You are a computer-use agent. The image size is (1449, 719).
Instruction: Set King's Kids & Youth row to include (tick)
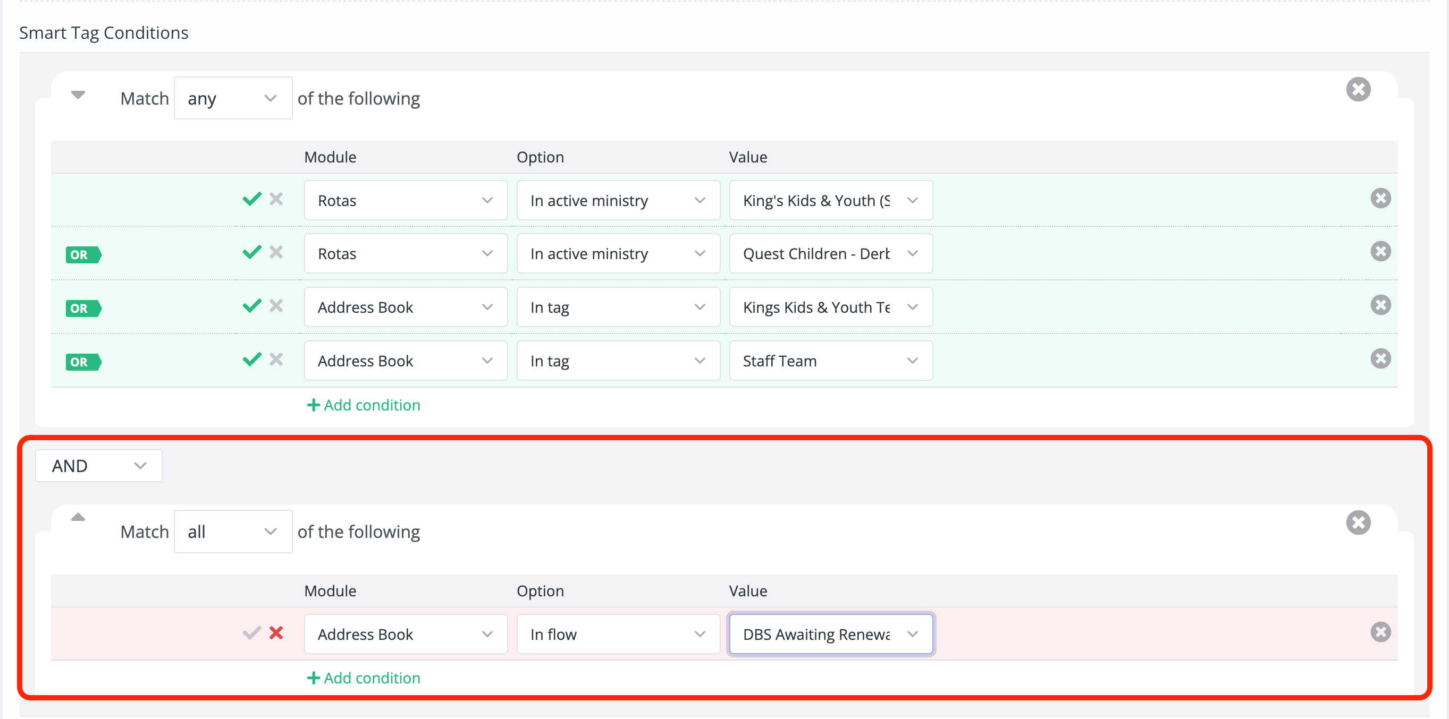(x=252, y=199)
